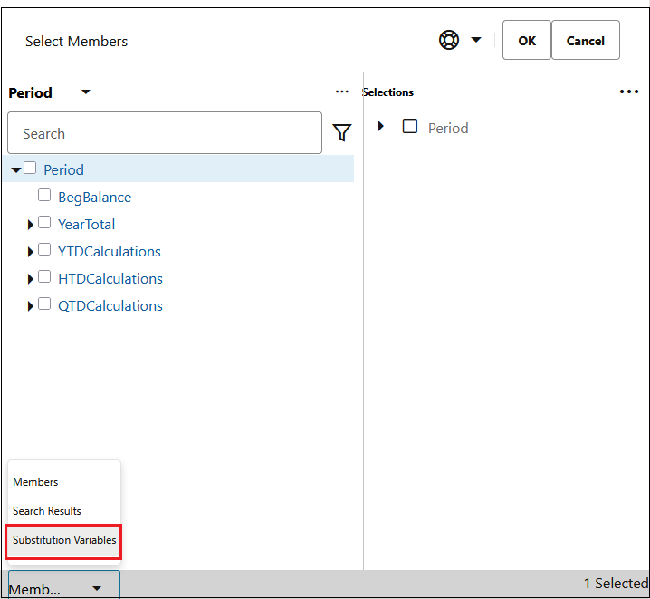
Task: Open the Selections panel ellipsis menu
Action: (x=629, y=92)
